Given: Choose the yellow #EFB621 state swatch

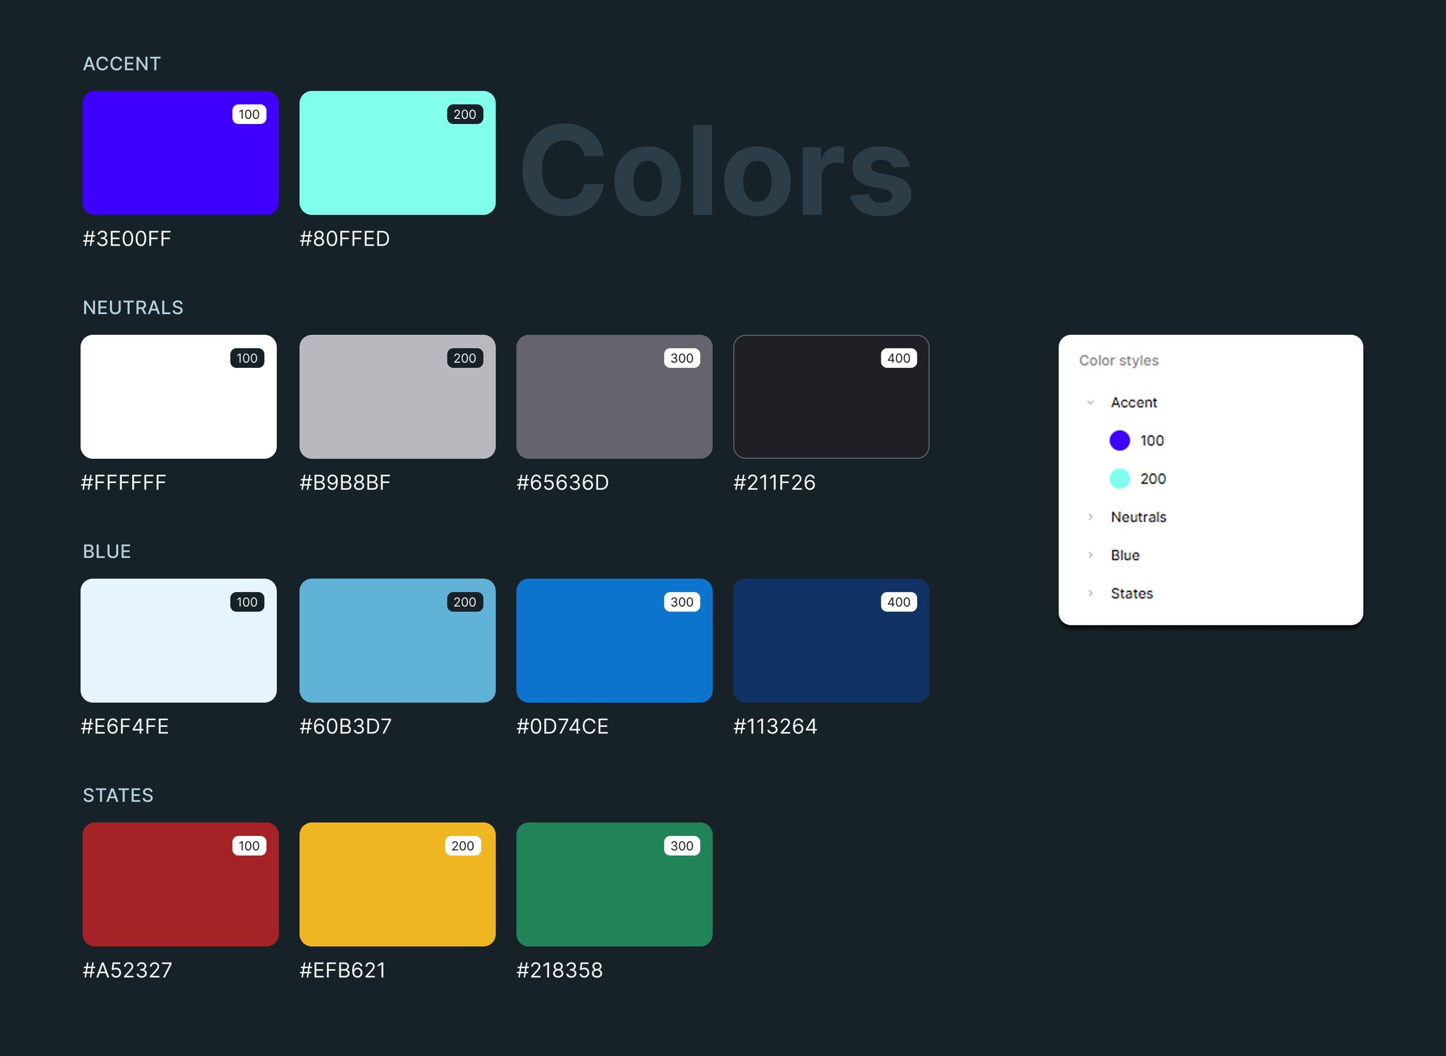Looking at the screenshot, I should (x=398, y=885).
